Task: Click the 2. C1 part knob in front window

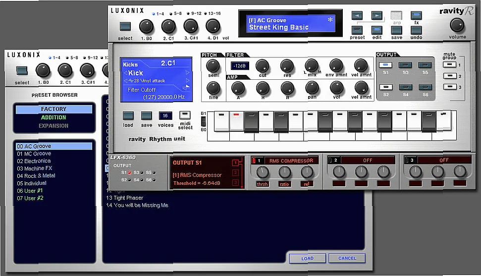Action: pos(168,27)
